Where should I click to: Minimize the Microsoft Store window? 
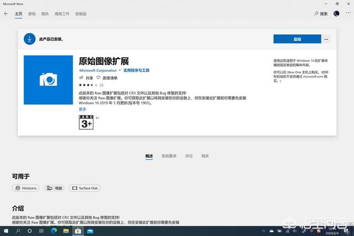(x=326, y=4)
